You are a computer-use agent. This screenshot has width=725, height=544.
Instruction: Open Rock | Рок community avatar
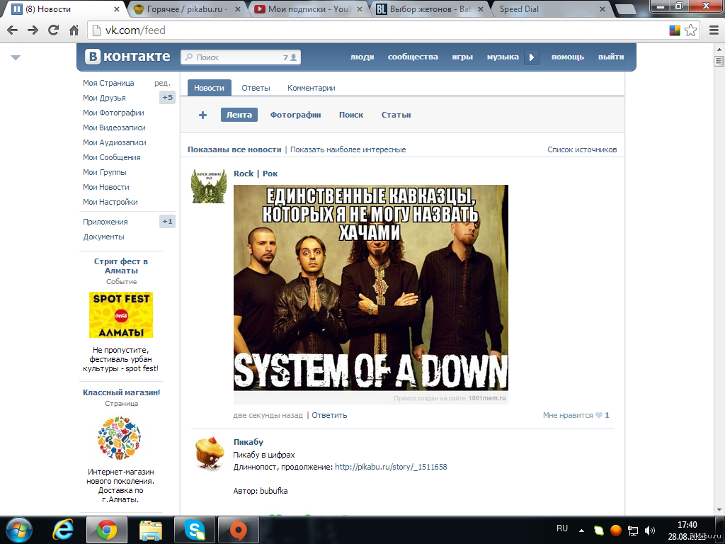(x=209, y=186)
